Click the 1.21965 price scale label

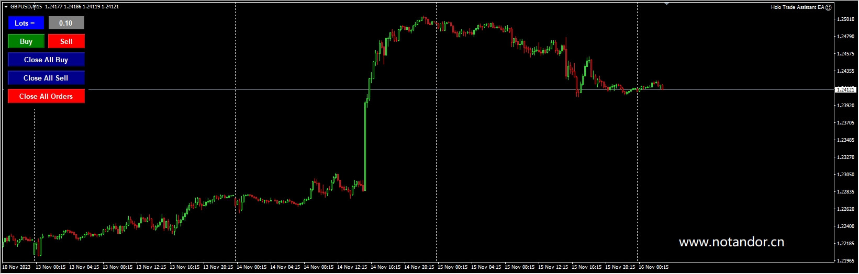(x=845, y=261)
